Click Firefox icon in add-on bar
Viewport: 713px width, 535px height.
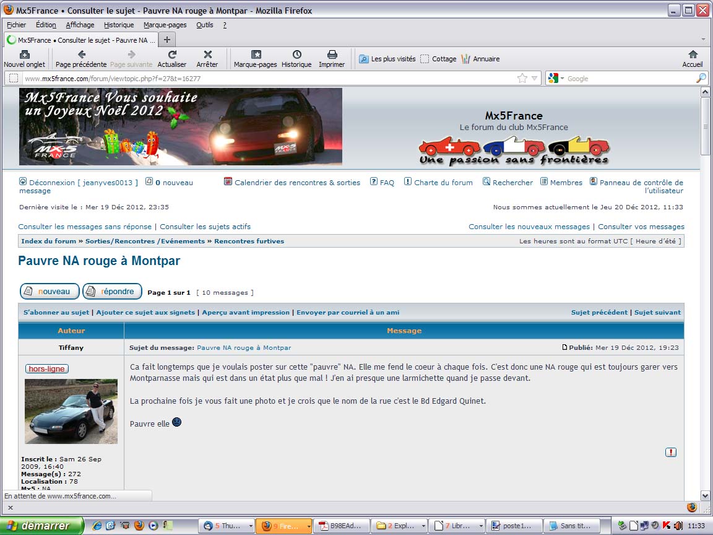tap(691, 507)
